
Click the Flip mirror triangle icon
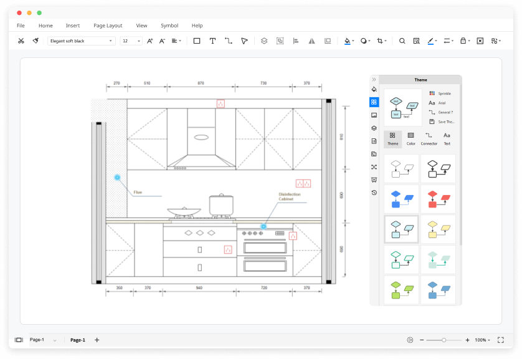(x=311, y=41)
